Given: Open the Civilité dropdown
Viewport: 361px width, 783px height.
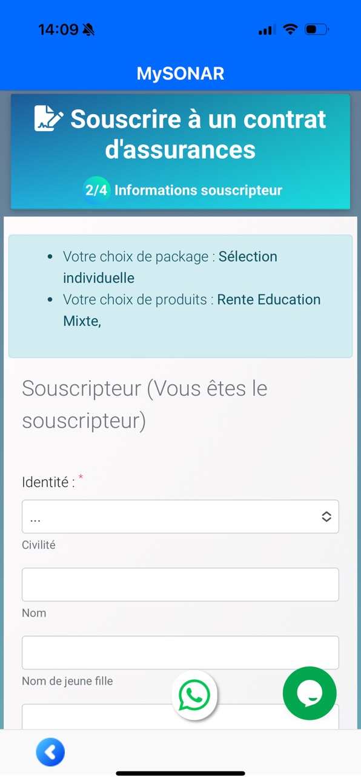Looking at the screenshot, I should click(180, 517).
